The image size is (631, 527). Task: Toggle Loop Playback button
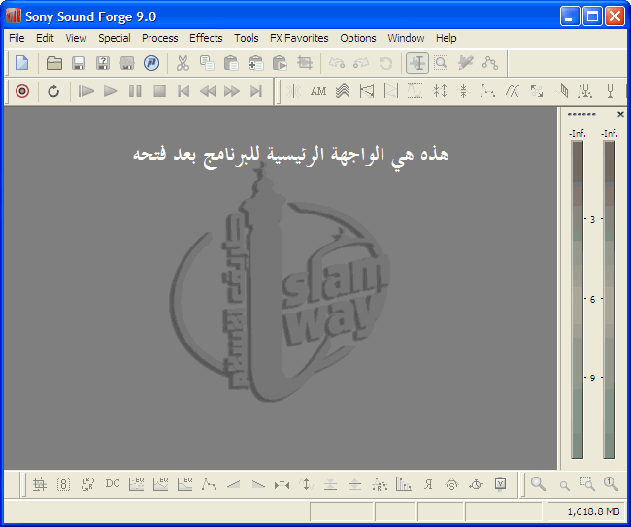53,91
